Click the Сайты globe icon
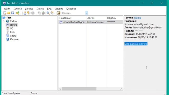Viewport: 169px width, 95px height. coord(8,21)
